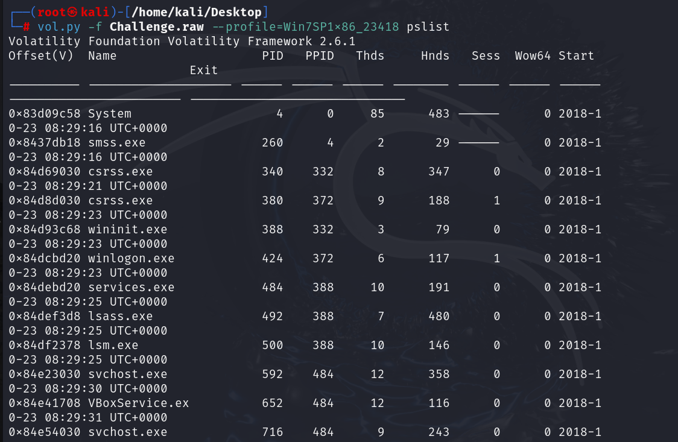Click handle count '116' of VBoxService.ex
The image size is (678, 442).
439,403
